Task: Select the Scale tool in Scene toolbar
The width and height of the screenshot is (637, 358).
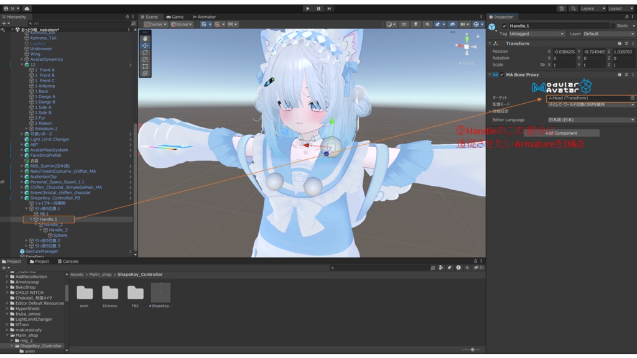Action: pyautogui.click(x=145, y=59)
